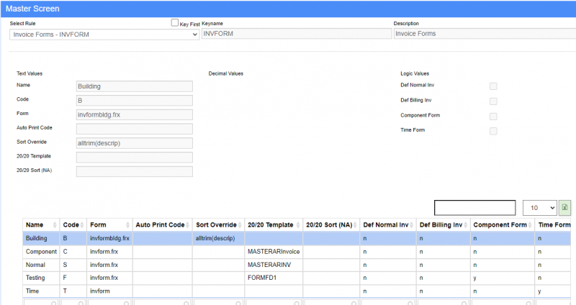Tick the Time Form checkbox
This screenshot has height=305, width=576.
point(493,131)
